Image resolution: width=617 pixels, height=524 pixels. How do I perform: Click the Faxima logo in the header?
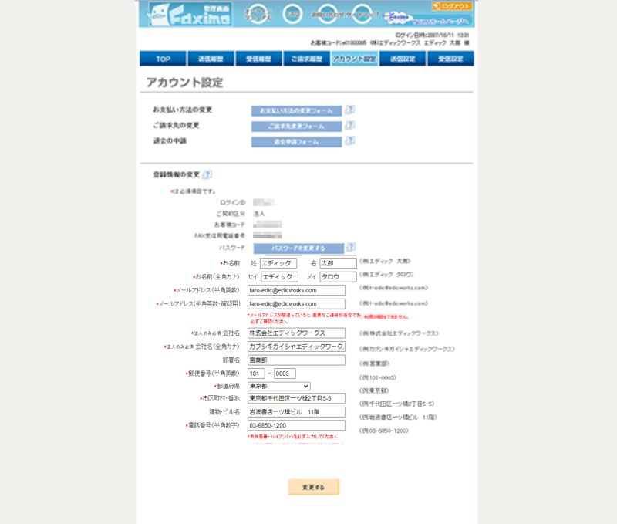189,15
